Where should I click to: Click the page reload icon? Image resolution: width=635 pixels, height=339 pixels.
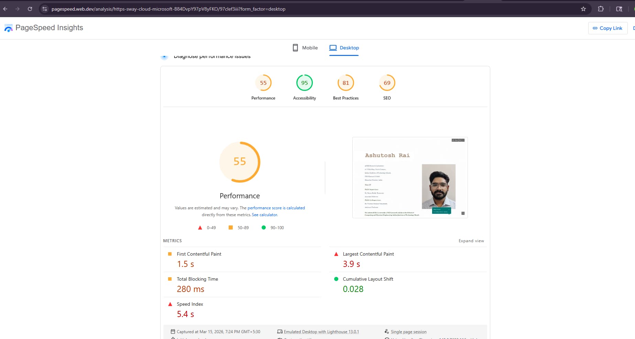pyautogui.click(x=30, y=9)
